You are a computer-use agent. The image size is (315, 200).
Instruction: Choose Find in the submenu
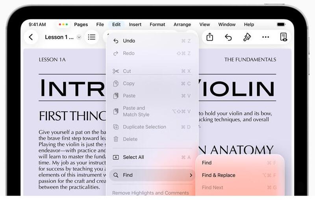(x=240, y=163)
